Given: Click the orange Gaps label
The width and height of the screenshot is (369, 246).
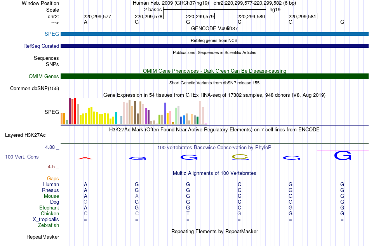Looking at the screenshot, I should [53, 179].
